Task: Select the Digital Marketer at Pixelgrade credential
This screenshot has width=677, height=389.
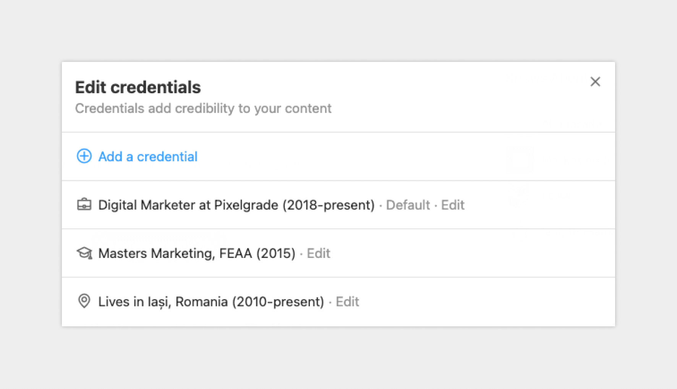Action: [236, 205]
